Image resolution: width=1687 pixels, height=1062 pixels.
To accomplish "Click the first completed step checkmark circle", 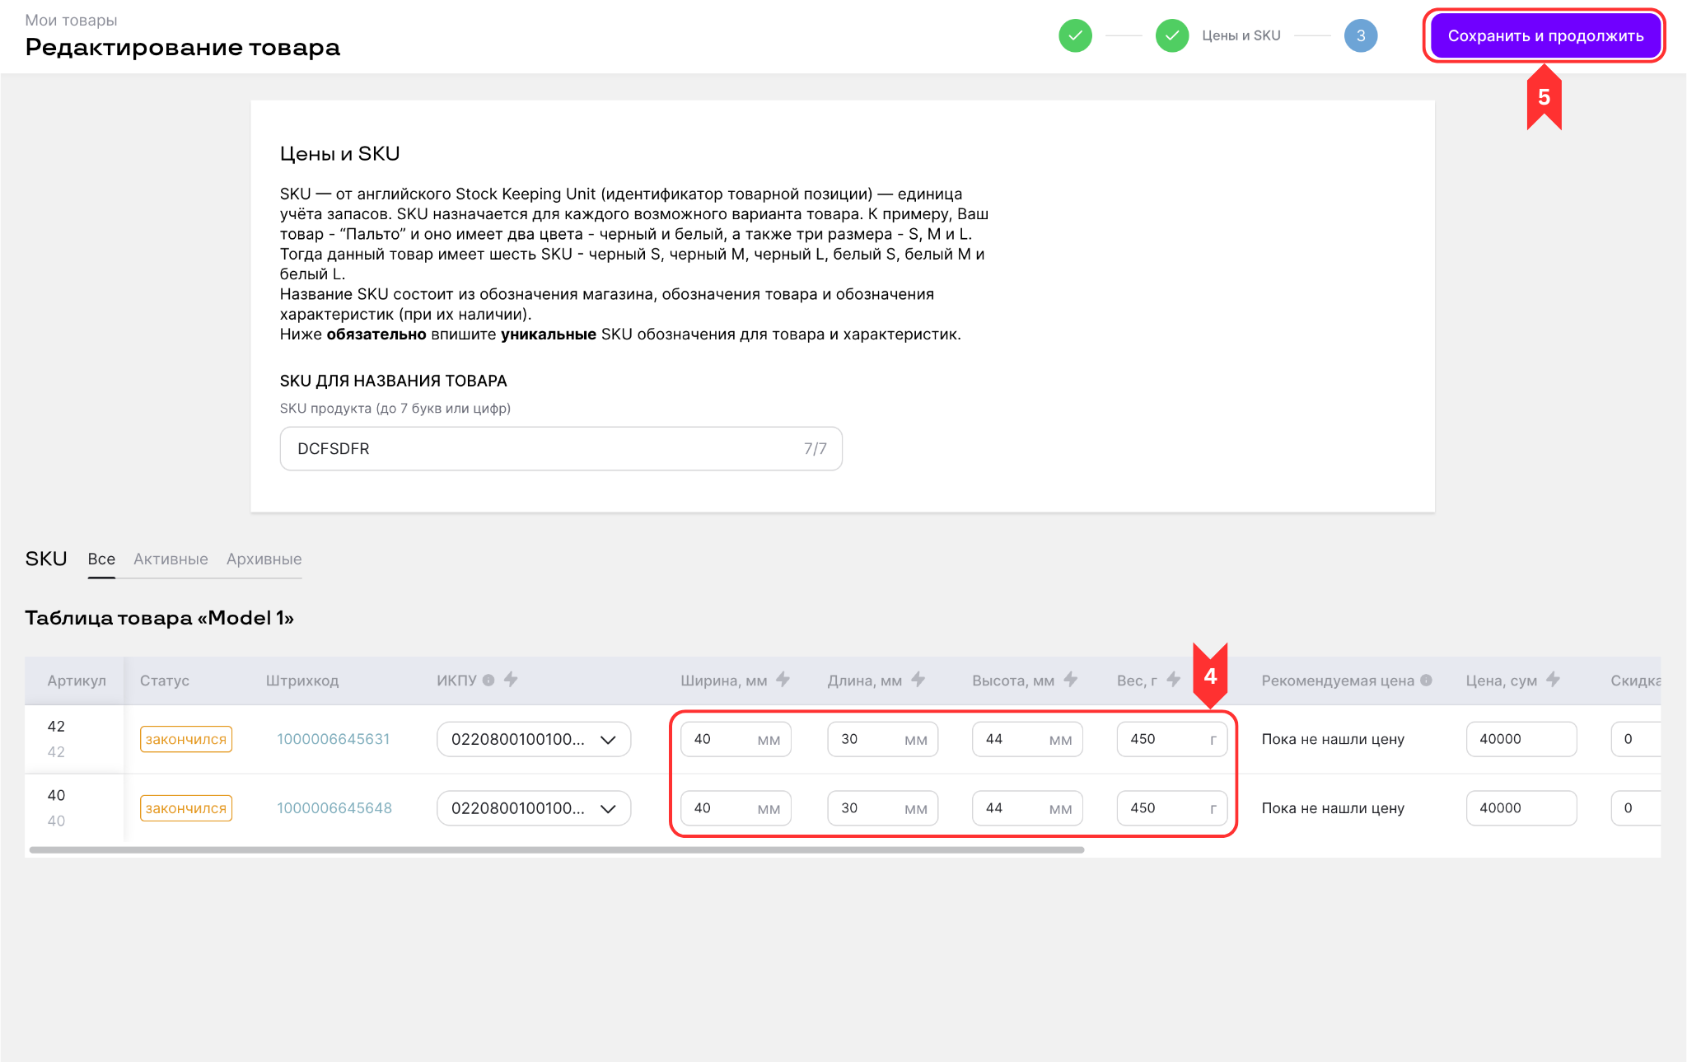I will [1075, 35].
